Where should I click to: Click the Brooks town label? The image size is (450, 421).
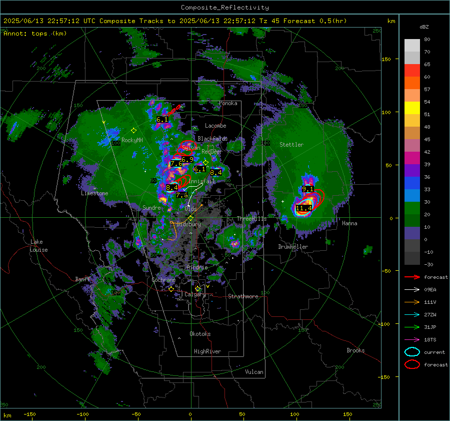[x=355, y=350]
